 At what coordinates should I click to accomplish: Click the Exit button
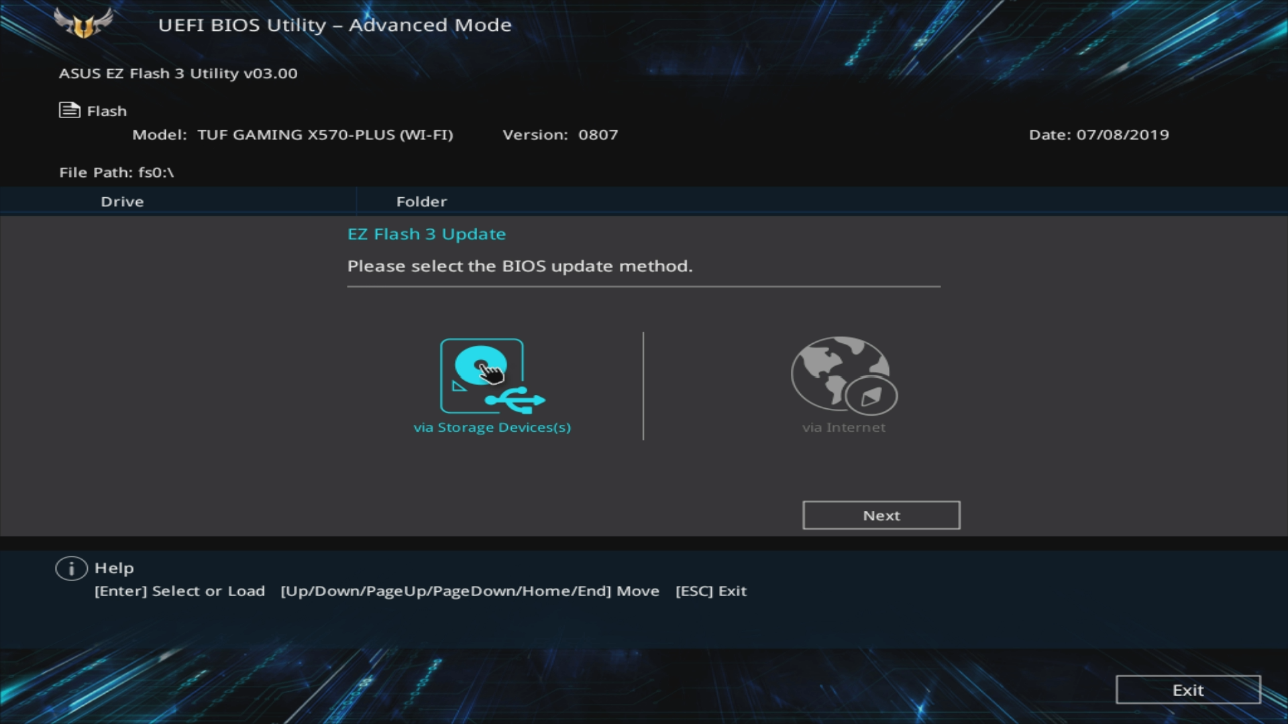(1188, 690)
